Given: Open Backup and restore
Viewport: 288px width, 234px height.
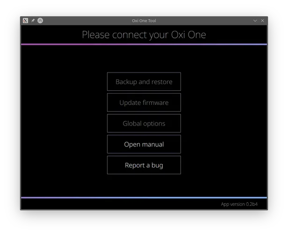Looking at the screenshot, I should (144, 82).
